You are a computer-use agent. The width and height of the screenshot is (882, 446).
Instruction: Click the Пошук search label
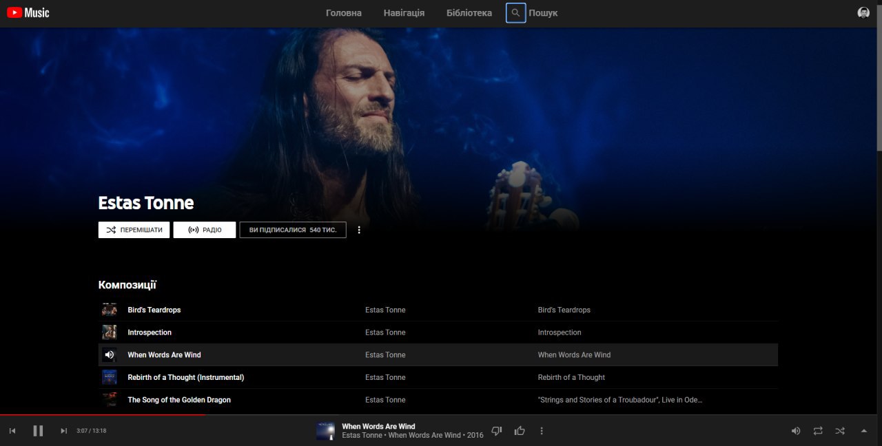pos(543,13)
